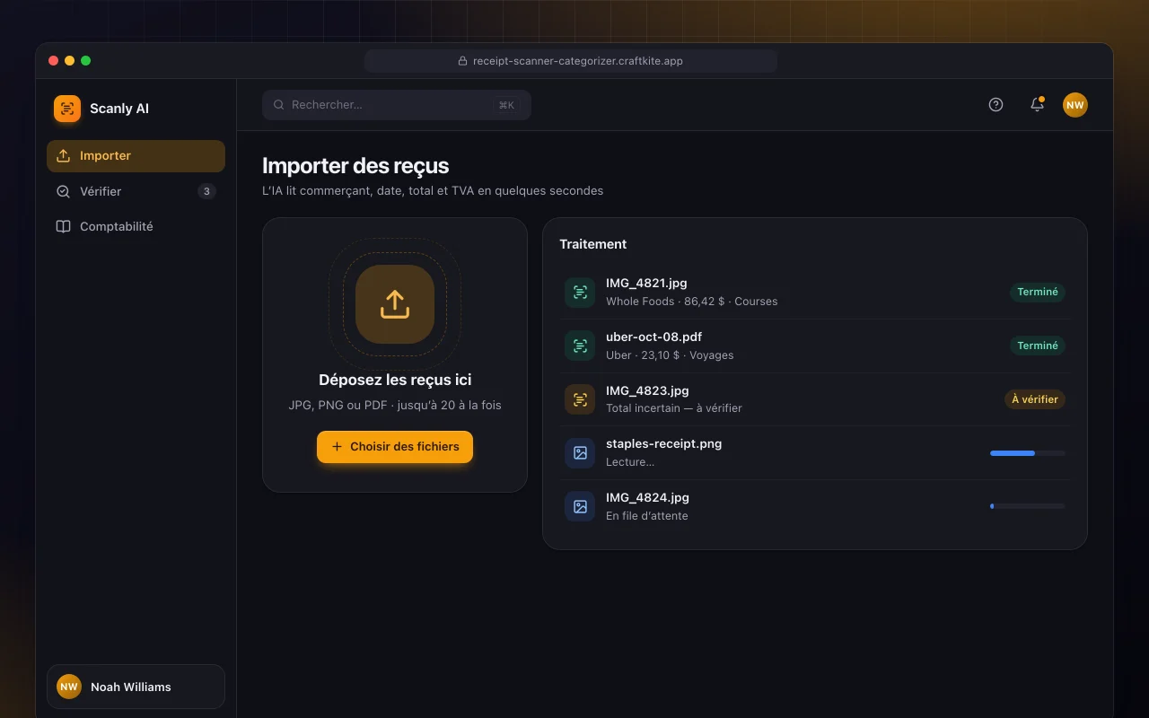Click the Vérifier badge showing 3

[206, 191]
